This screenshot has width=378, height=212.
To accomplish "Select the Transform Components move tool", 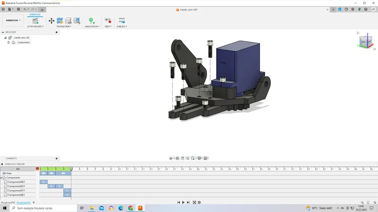I will pos(52,21).
